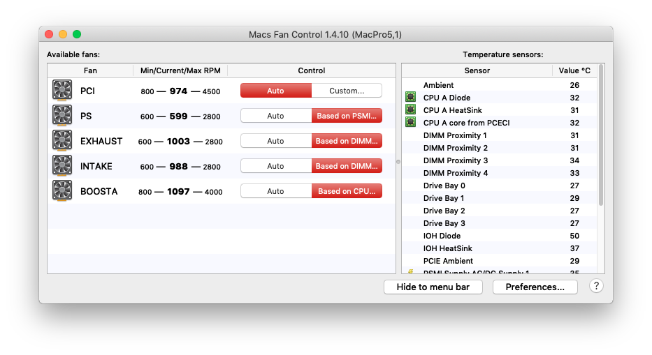The height and width of the screenshot is (355, 652).
Task: Click the CPU A HeatSink chip icon
Action: click(410, 109)
